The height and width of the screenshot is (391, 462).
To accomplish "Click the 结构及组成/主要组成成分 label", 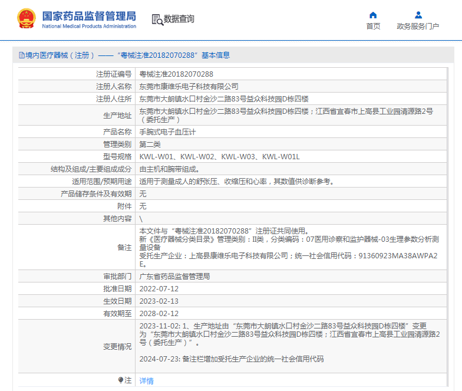I will pos(91,169).
